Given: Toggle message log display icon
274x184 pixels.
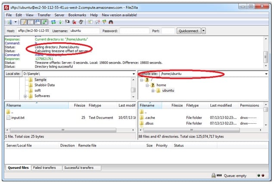Looking at the screenshot, I should tap(24, 22).
